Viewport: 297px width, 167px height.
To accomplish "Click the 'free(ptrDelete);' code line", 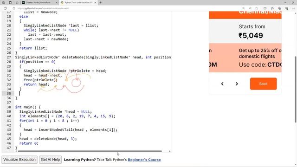I will [40, 80].
